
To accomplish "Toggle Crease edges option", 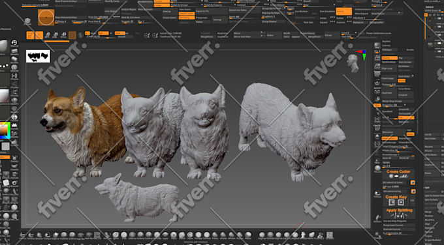I will pos(186,14).
